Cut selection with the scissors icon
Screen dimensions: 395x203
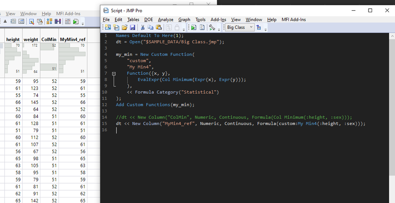(143, 27)
